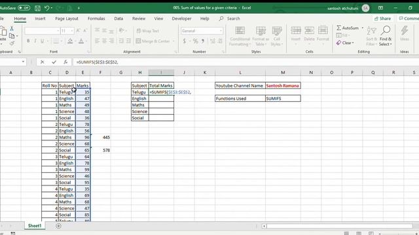Open Merge & Center dropdown arrow
Image resolution: width=419 pixels, height=235 pixels.
coord(173,41)
